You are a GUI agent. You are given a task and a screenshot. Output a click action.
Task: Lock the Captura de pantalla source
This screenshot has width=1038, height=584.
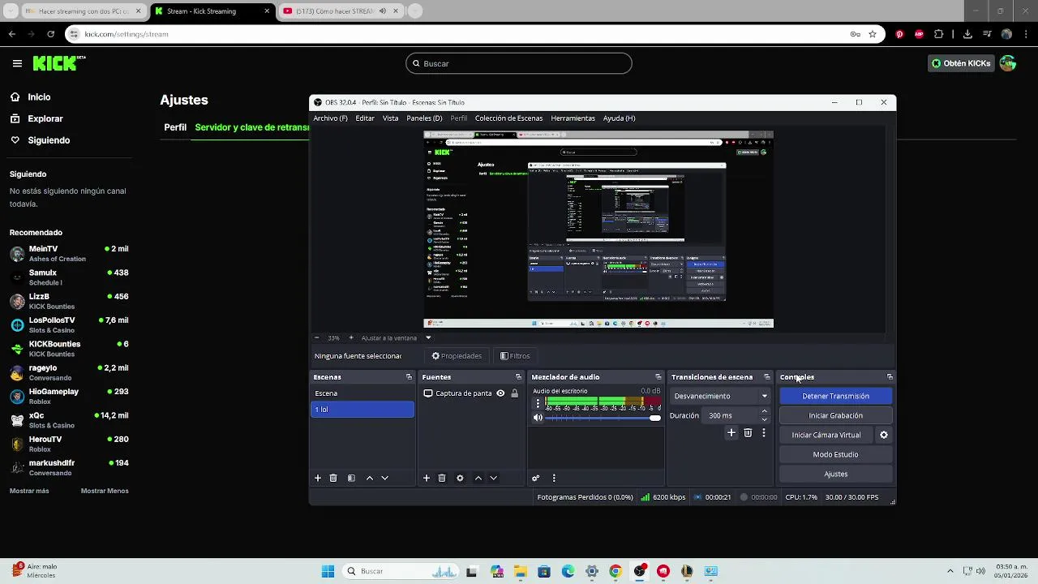click(514, 393)
